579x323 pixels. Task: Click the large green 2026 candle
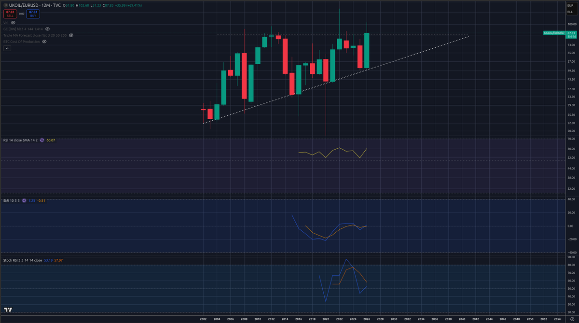click(367, 50)
